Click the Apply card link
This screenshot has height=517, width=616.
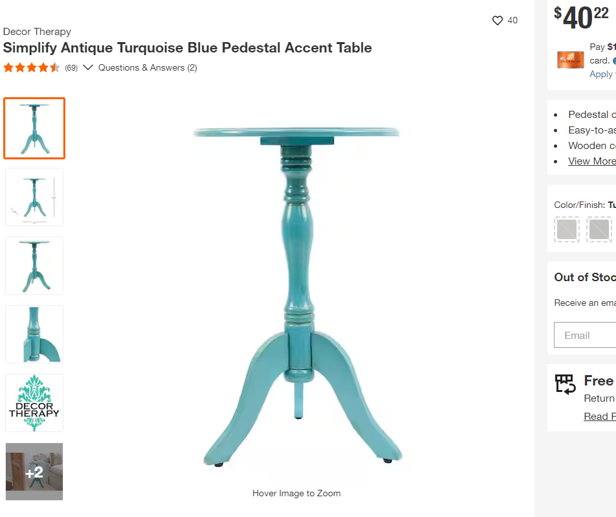[x=601, y=75]
